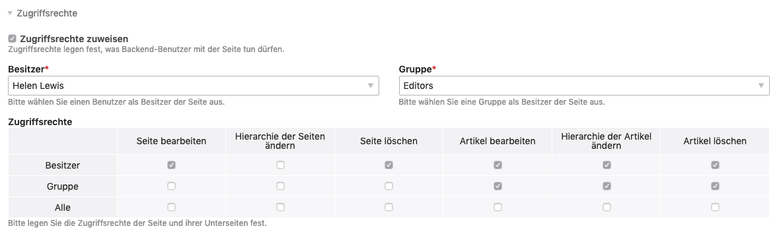Check Gruppe Hierarchie der Seiten ändern
Image resolution: width=779 pixels, height=245 pixels.
280,186
